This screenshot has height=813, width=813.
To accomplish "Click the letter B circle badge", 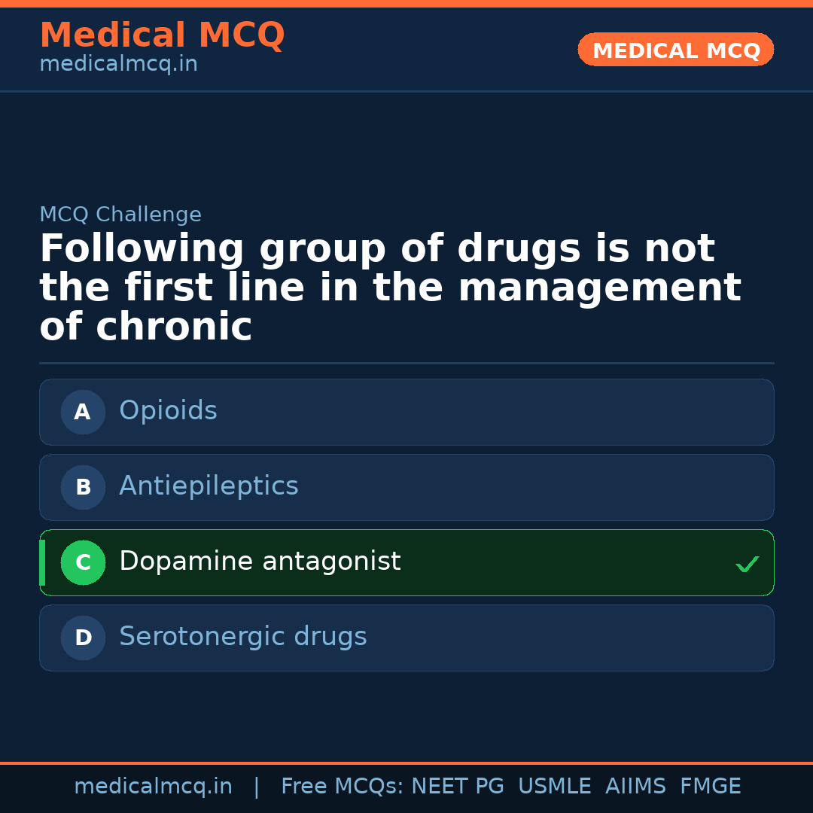I will [83, 487].
